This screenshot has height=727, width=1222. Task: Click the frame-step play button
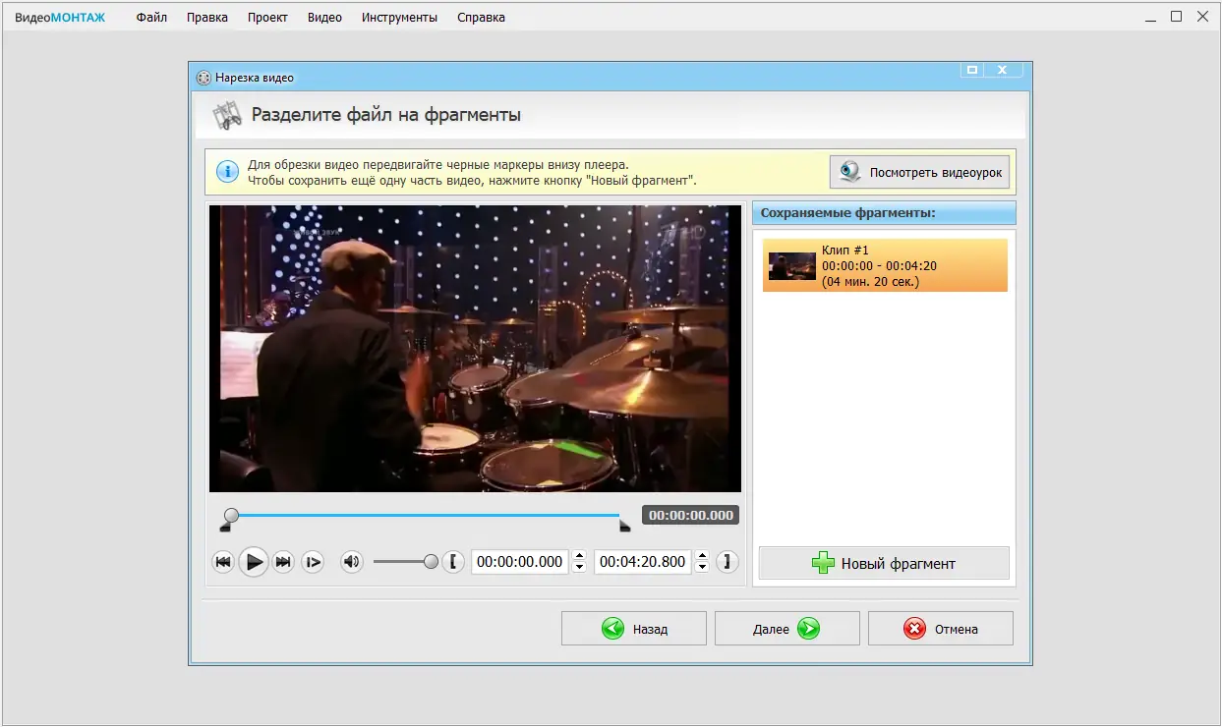tap(314, 562)
